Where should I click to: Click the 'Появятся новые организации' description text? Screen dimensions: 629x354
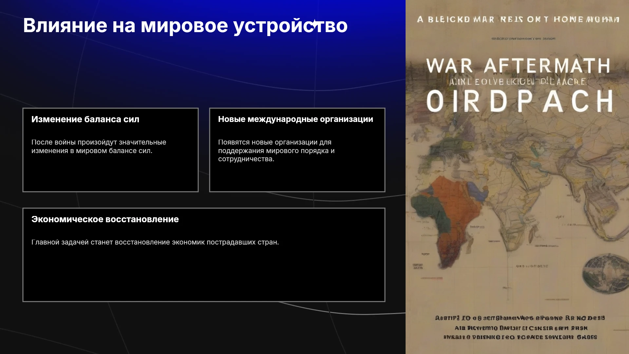tap(276, 150)
